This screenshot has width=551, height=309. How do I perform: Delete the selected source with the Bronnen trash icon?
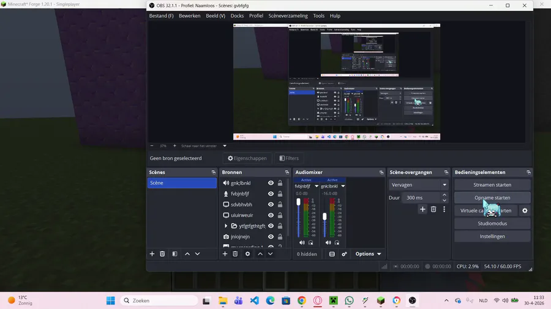(x=235, y=253)
